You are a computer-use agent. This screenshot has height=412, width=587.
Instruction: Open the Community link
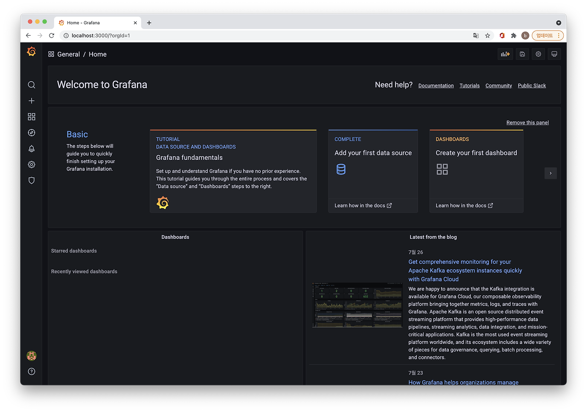[498, 86]
